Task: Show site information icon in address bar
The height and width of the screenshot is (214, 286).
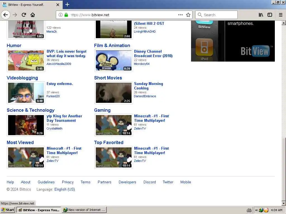Action: pos(61,15)
